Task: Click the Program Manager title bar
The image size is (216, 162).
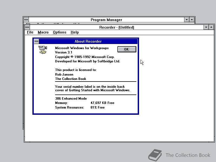Action: (x=106, y=20)
